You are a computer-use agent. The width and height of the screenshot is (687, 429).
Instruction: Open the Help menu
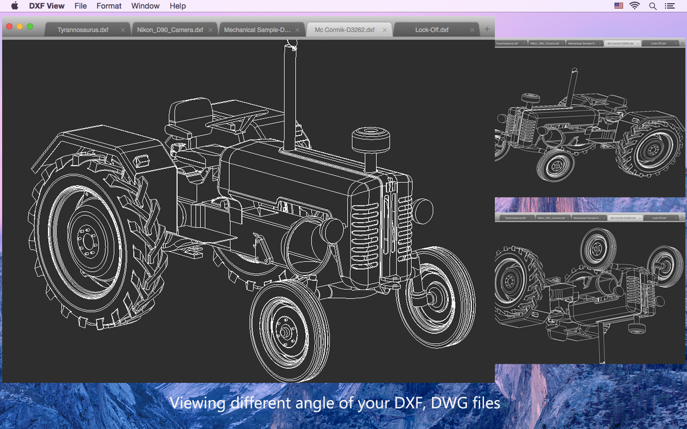pos(178,6)
